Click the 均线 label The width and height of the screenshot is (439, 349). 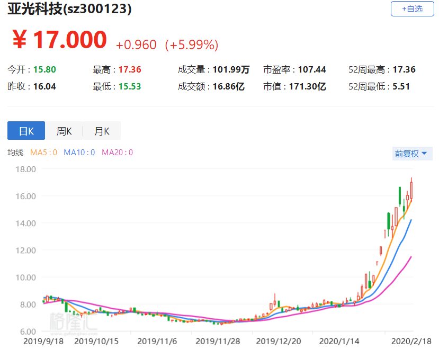15,153
